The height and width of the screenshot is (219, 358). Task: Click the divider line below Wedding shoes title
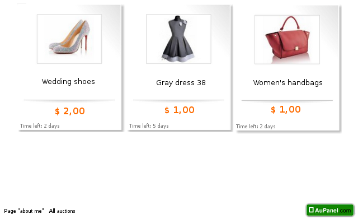[x=69, y=100]
